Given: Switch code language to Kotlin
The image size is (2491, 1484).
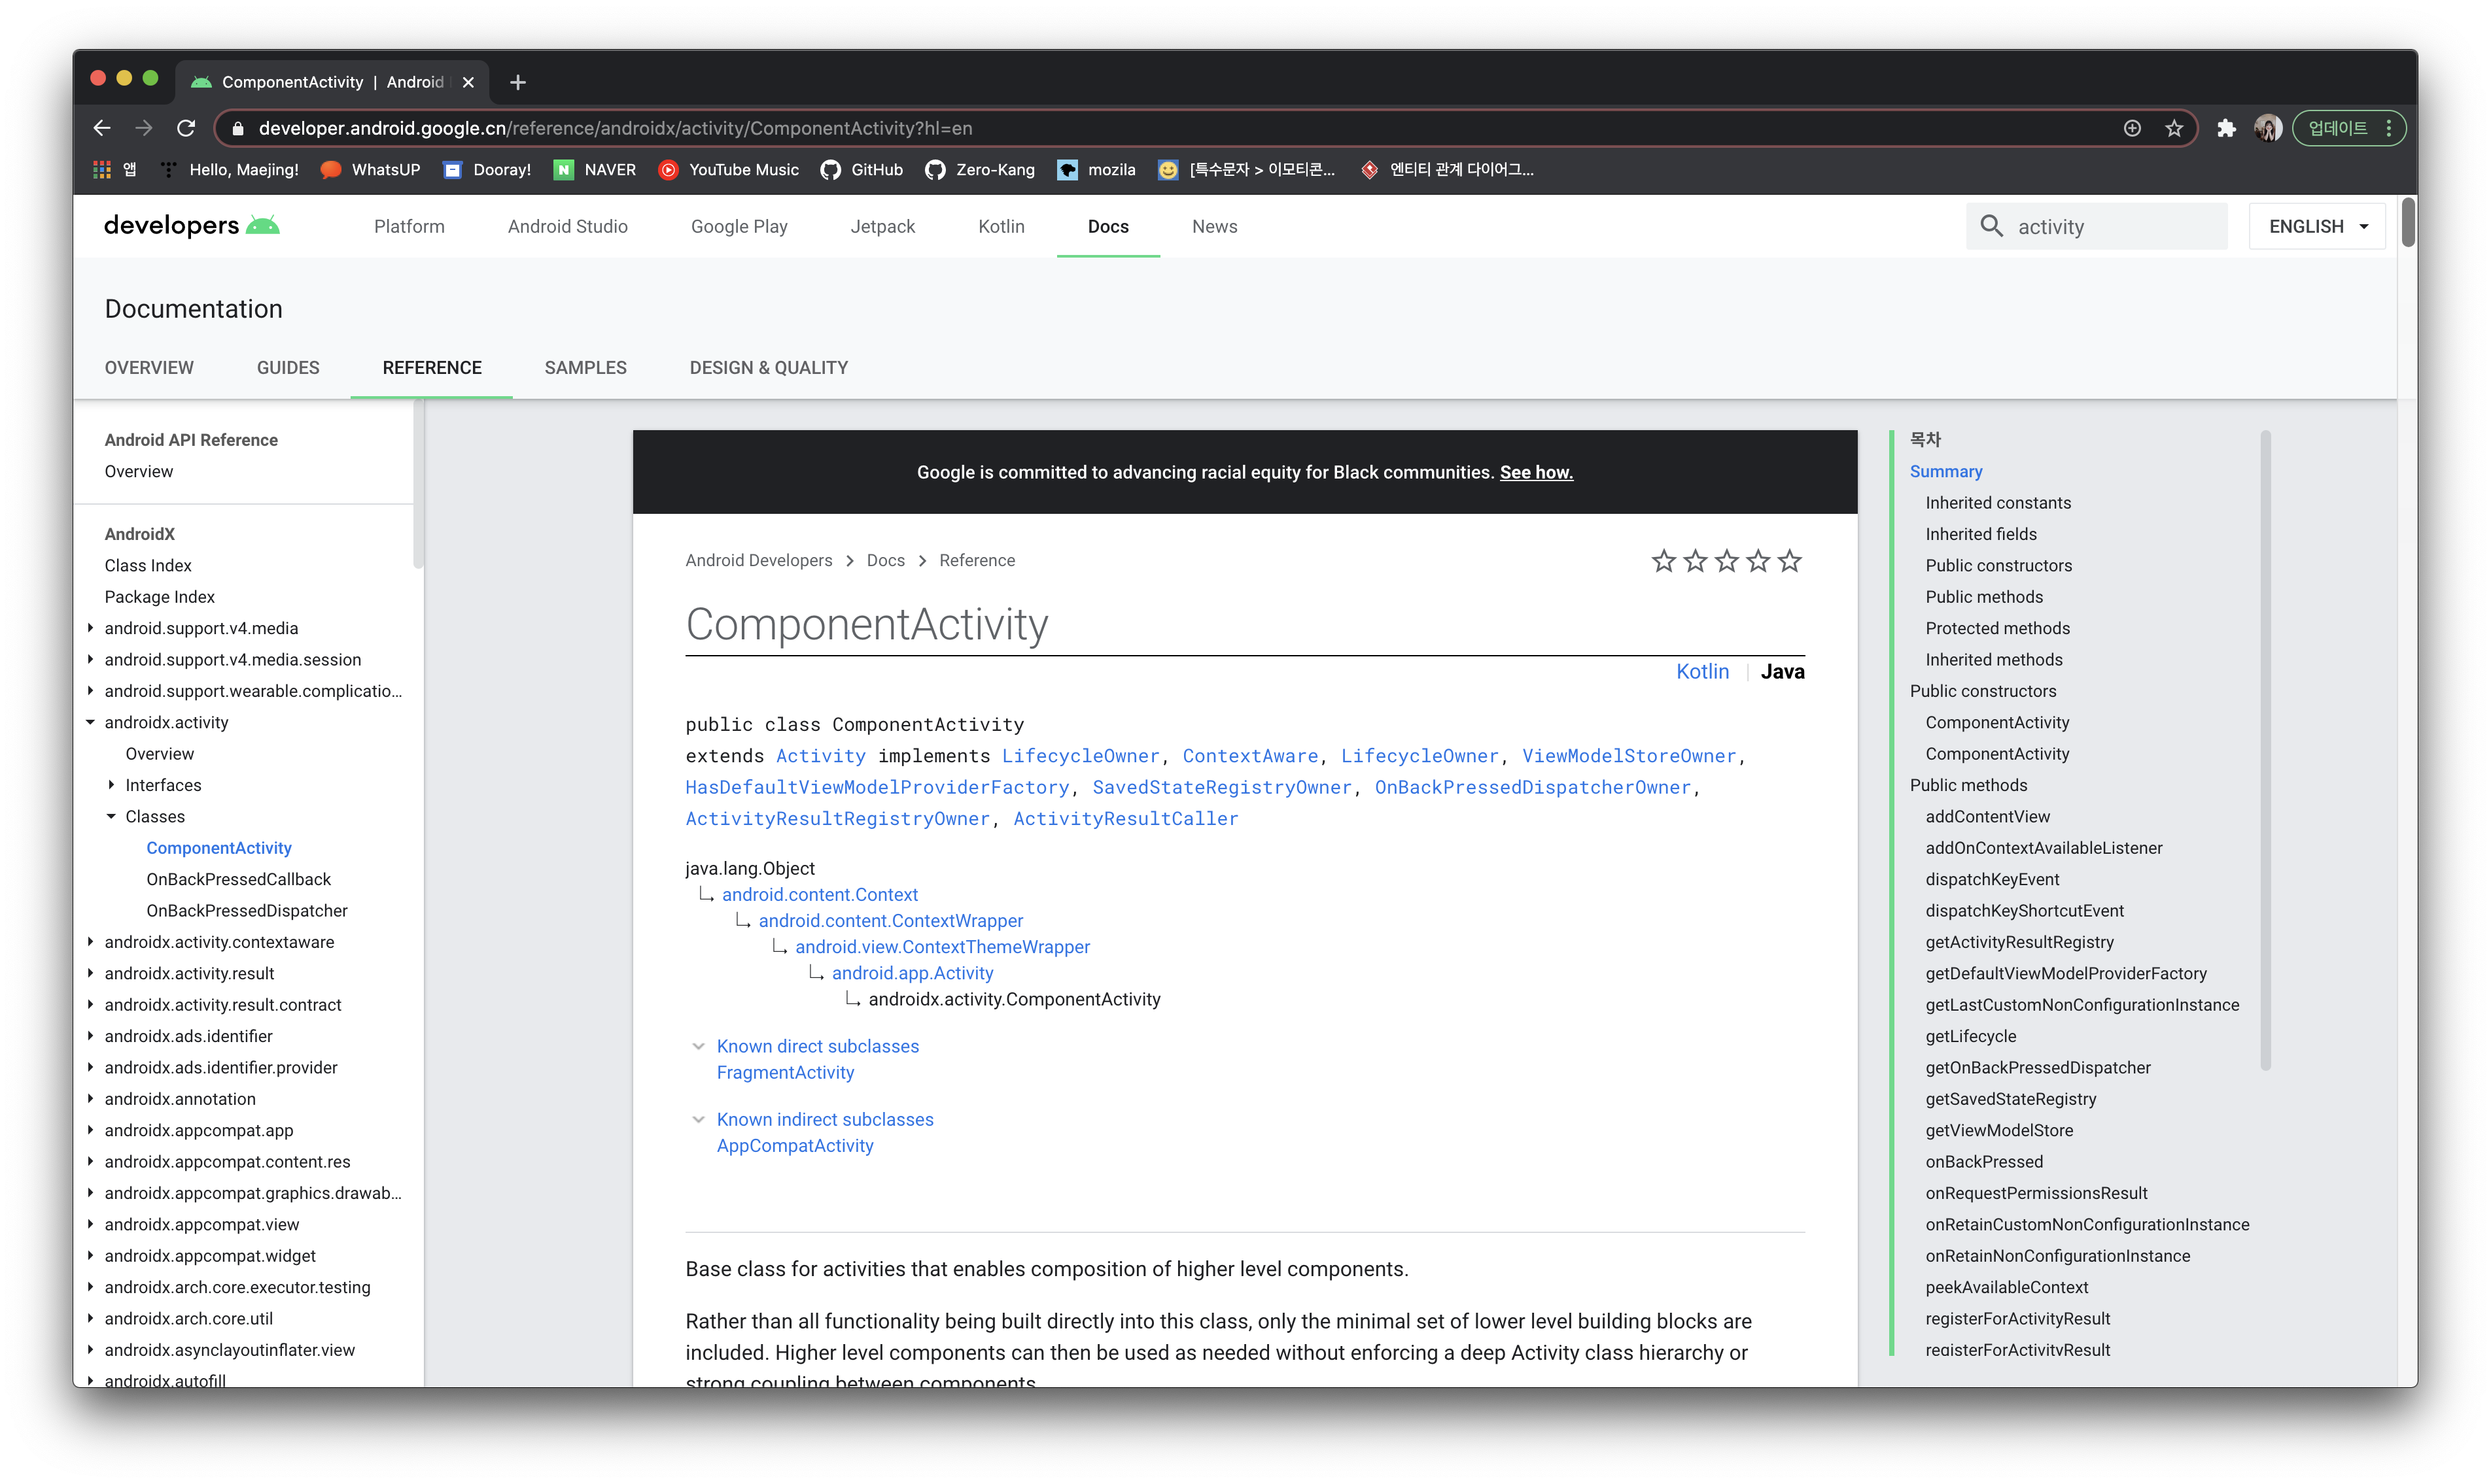Looking at the screenshot, I should (x=1701, y=672).
